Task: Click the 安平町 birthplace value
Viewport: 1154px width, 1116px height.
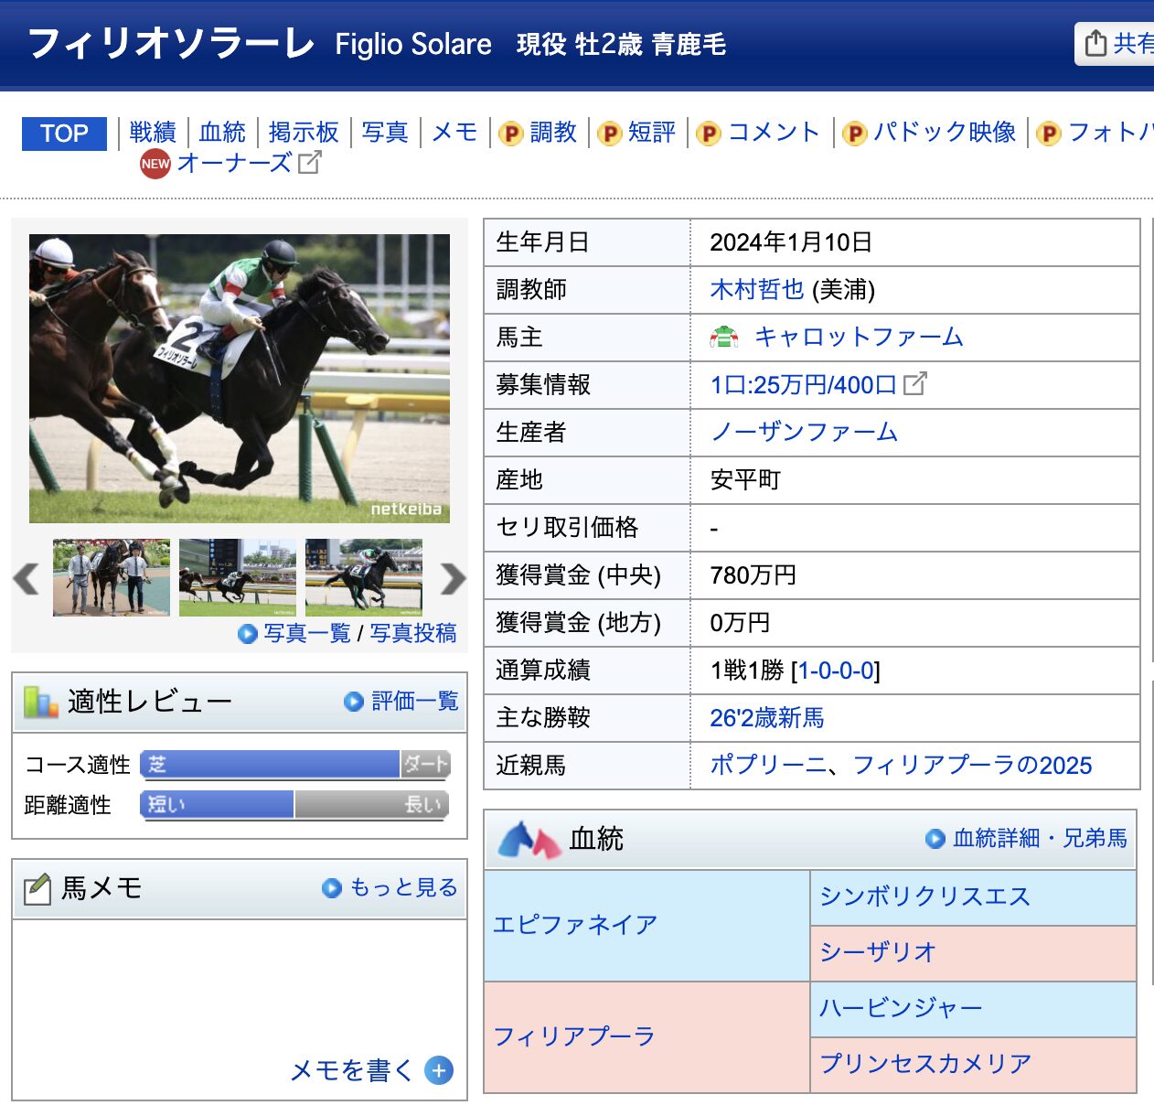Action: pyautogui.click(x=745, y=480)
